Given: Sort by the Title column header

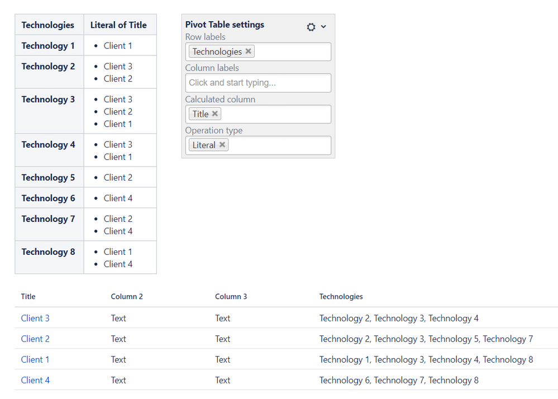Looking at the screenshot, I should click(28, 297).
